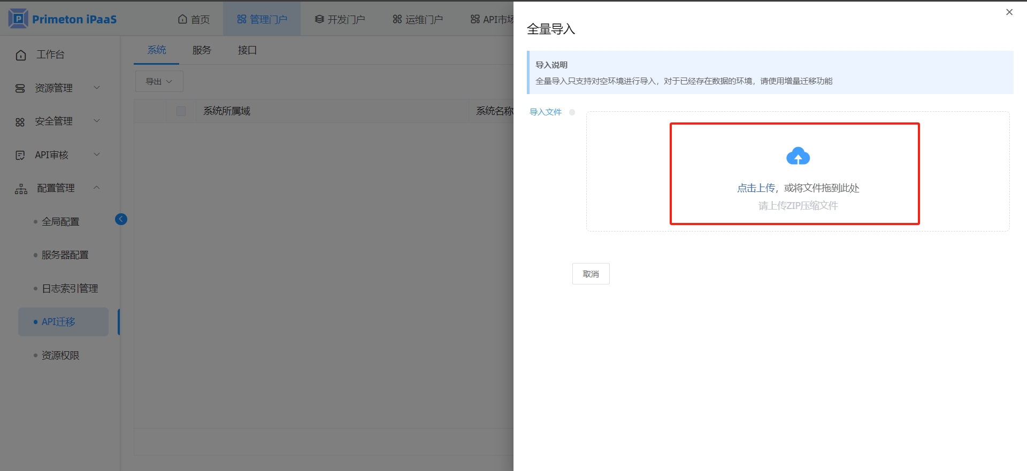The height and width of the screenshot is (471, 1027).
Task: Click the 资源管理 sidebar icon
Action: 20,88
